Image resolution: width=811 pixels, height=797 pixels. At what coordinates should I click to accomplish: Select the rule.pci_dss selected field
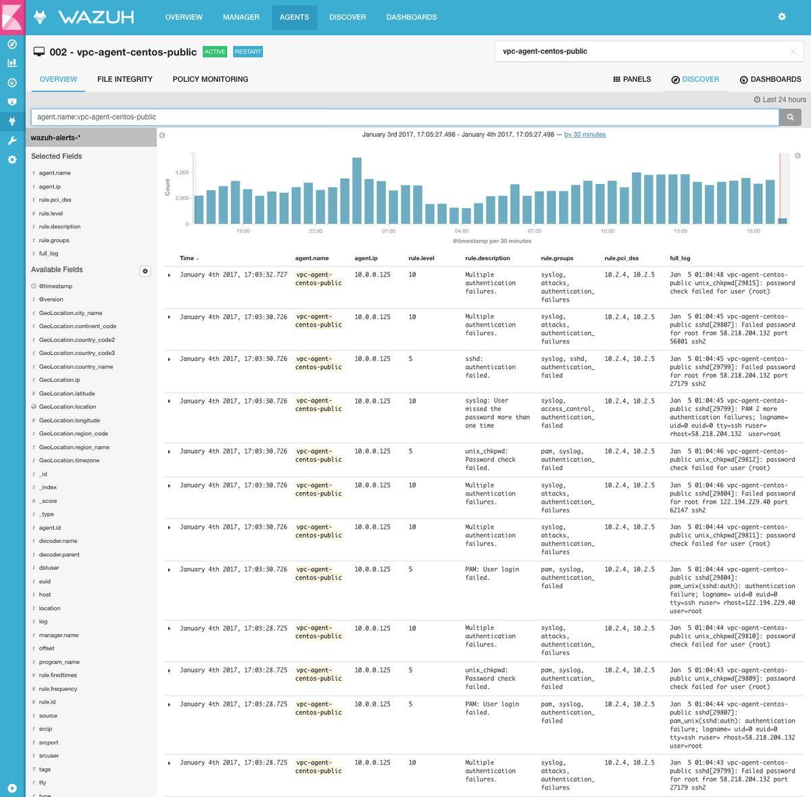point(55,200)
